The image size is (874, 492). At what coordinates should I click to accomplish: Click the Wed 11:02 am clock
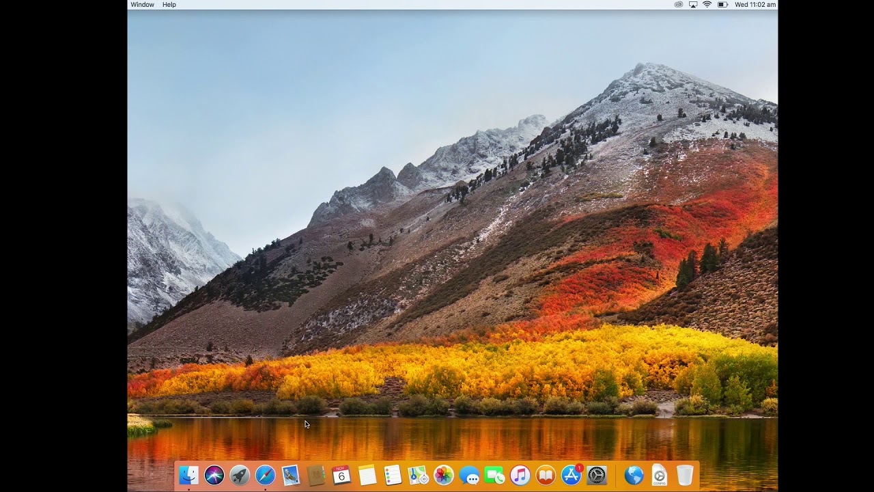(x=755, y=5)
